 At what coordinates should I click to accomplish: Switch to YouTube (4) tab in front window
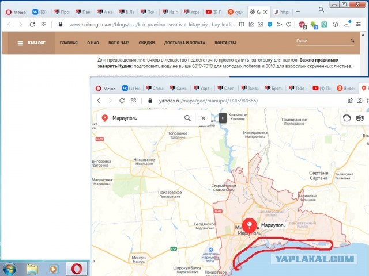pyautogui.click(x=322, y=88)
